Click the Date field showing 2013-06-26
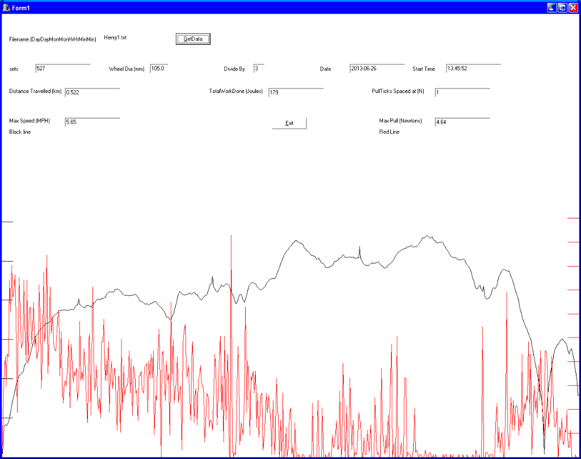 pos(377,69)
